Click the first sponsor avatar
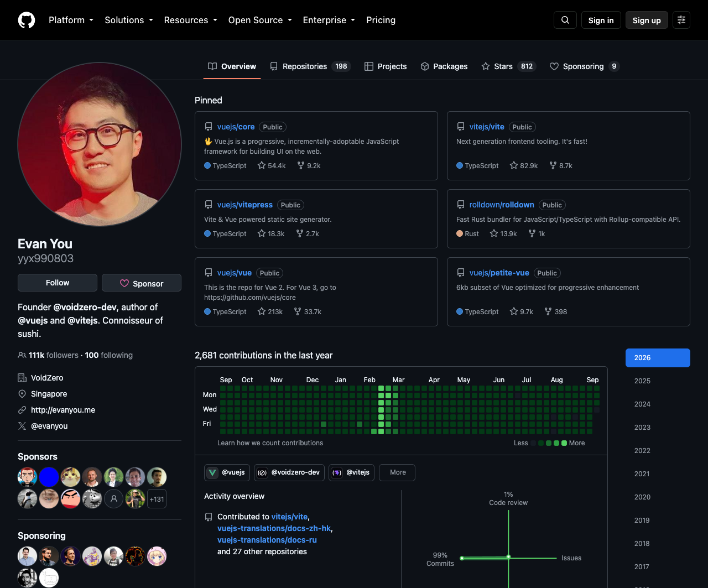Screen dimensions: 708x588 [28, 477]
